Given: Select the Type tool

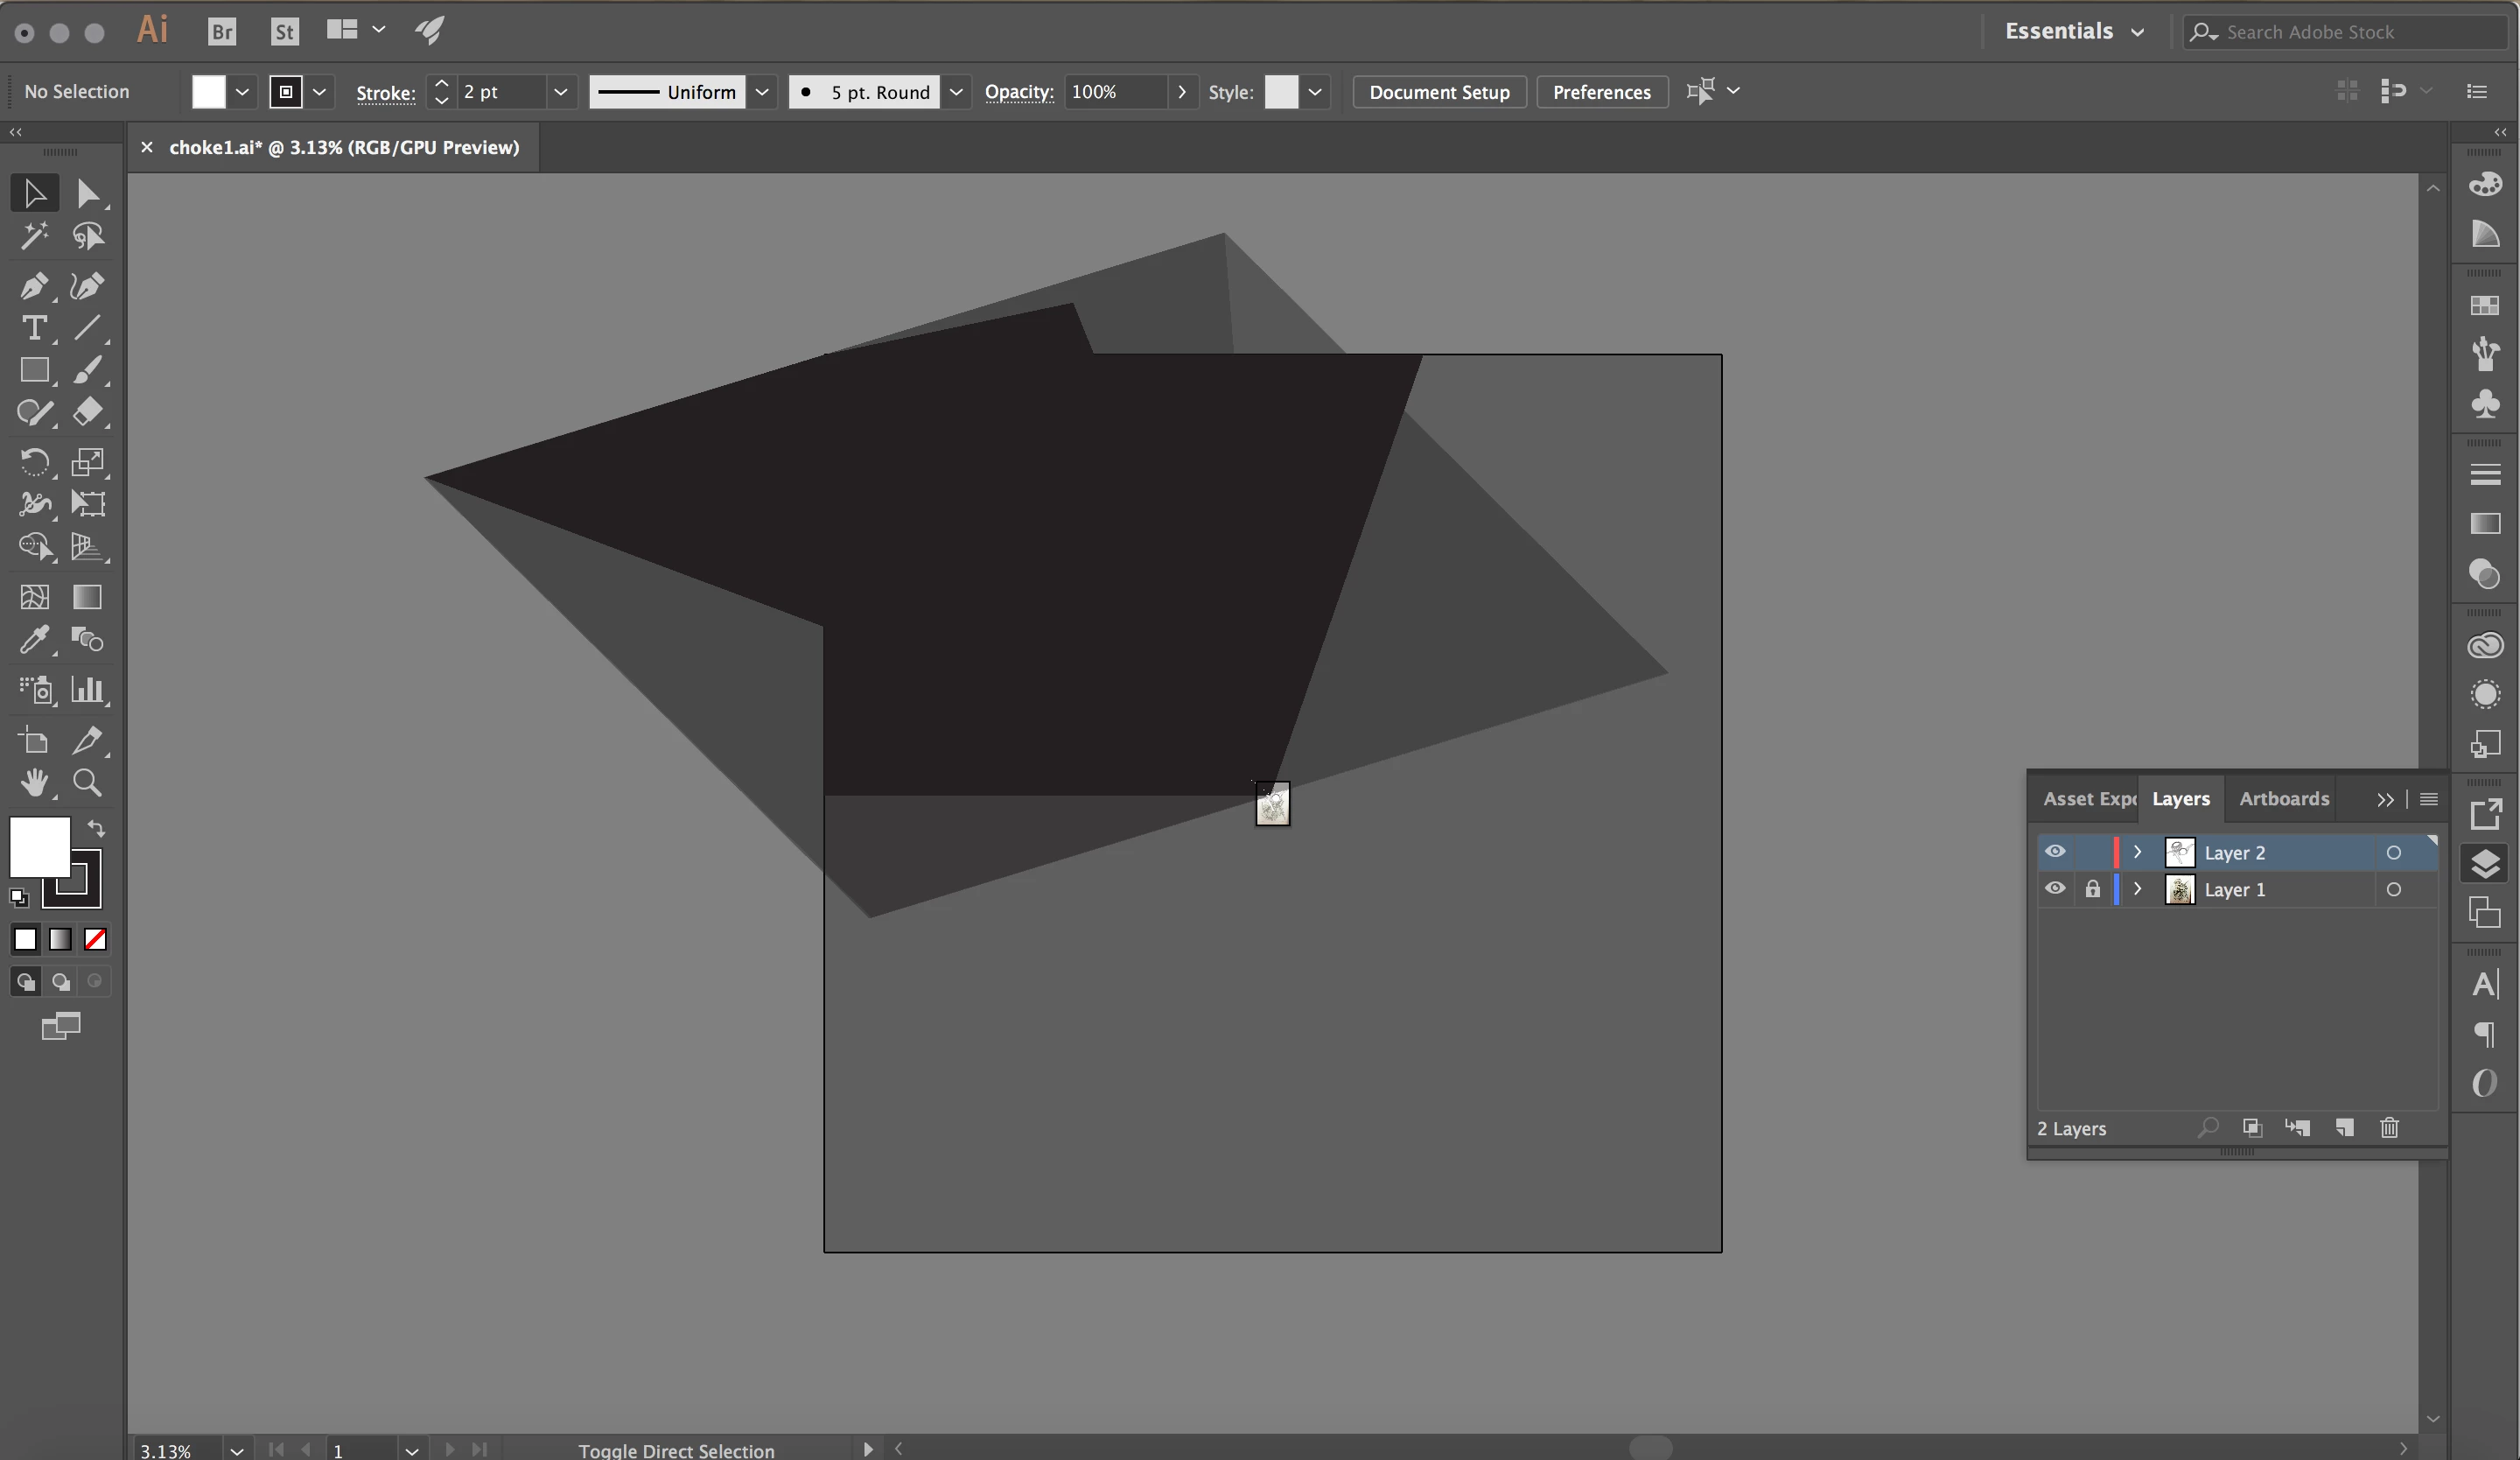Looking at the screenshot, I should coord(33,329).
